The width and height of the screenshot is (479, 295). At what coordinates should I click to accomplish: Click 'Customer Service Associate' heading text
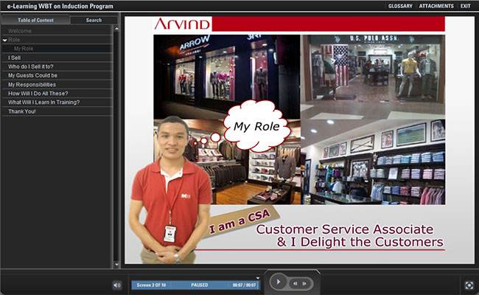pos(345,229)
